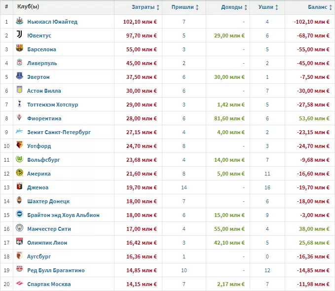
Task: Open the Шахтер Донецк club link
Action: 48,201
